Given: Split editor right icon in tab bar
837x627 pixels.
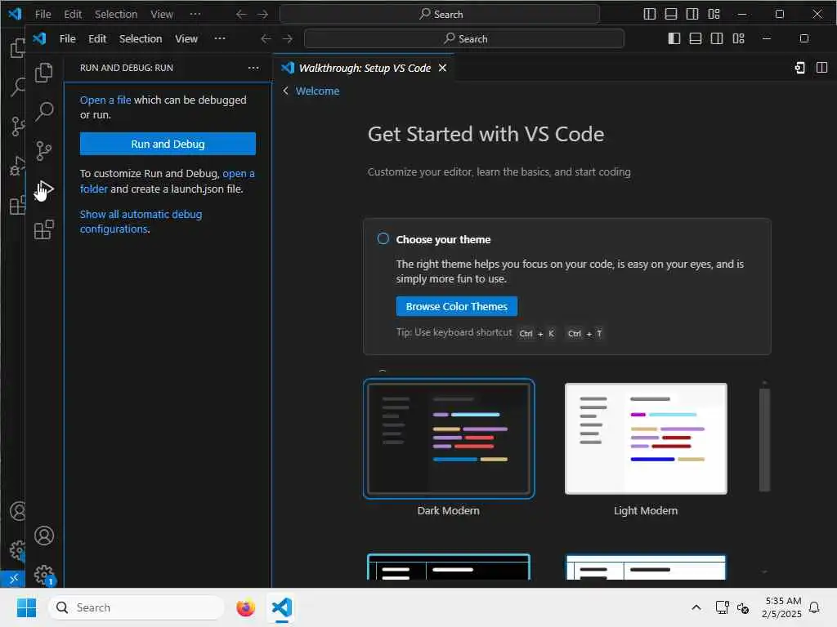Looking at the screenshot, I should click(821, 68).
